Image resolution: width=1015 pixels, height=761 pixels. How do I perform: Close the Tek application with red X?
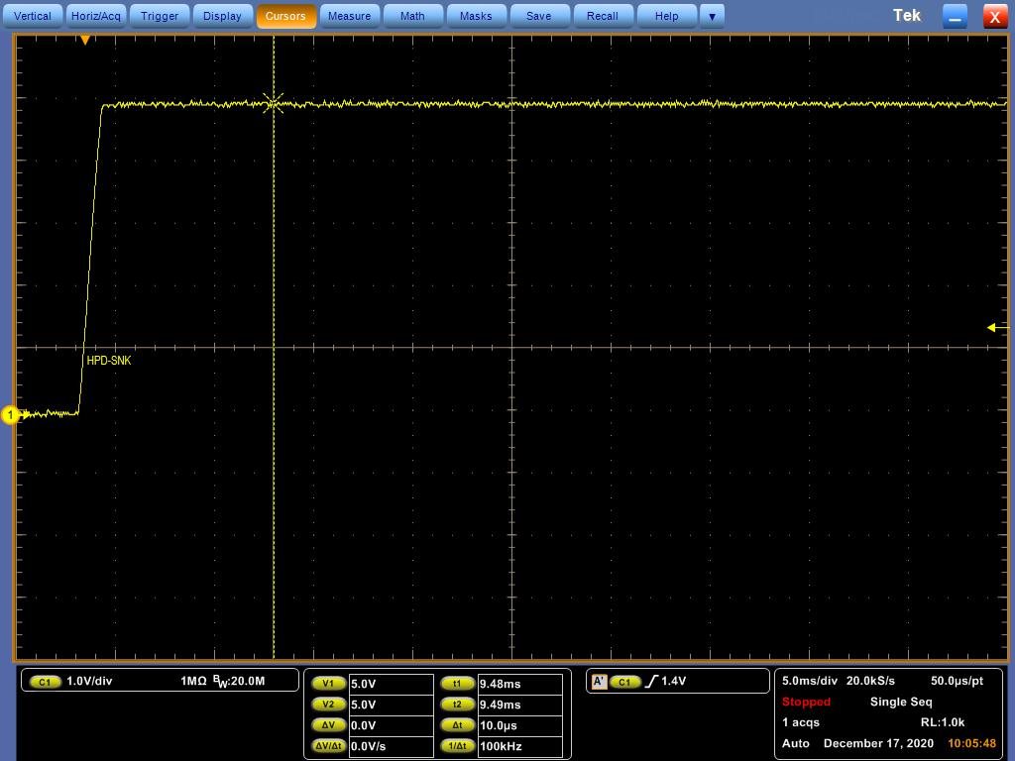point(995,16)
